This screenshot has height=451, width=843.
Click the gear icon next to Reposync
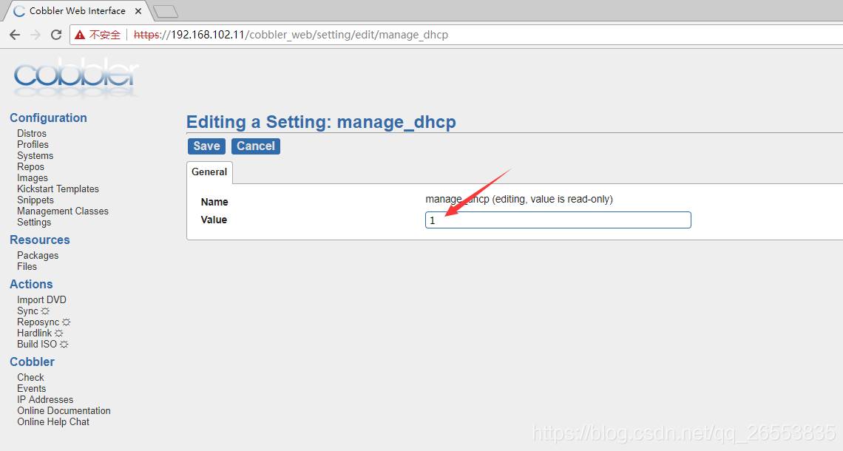pyautogui.click(x=66, y=322)
